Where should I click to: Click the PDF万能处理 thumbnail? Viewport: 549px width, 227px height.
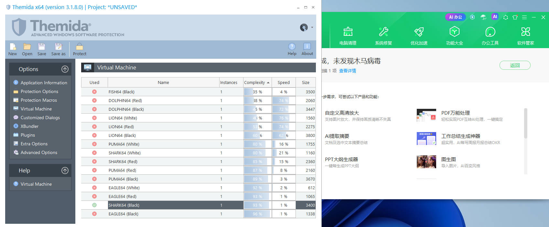coord(426,115)
